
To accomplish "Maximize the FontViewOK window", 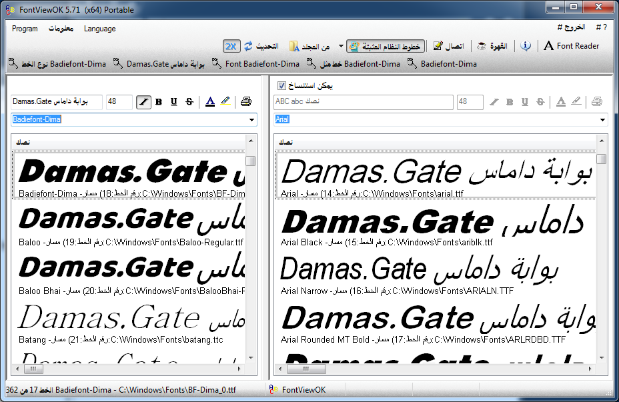I will click(573, 7).
